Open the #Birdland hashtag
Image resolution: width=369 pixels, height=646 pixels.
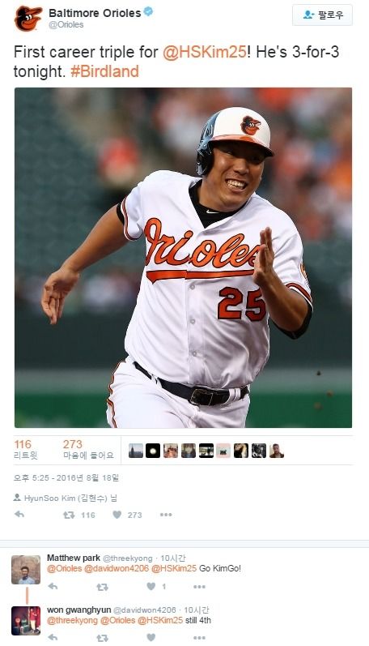pyautogui.click(x=104, y=71)
